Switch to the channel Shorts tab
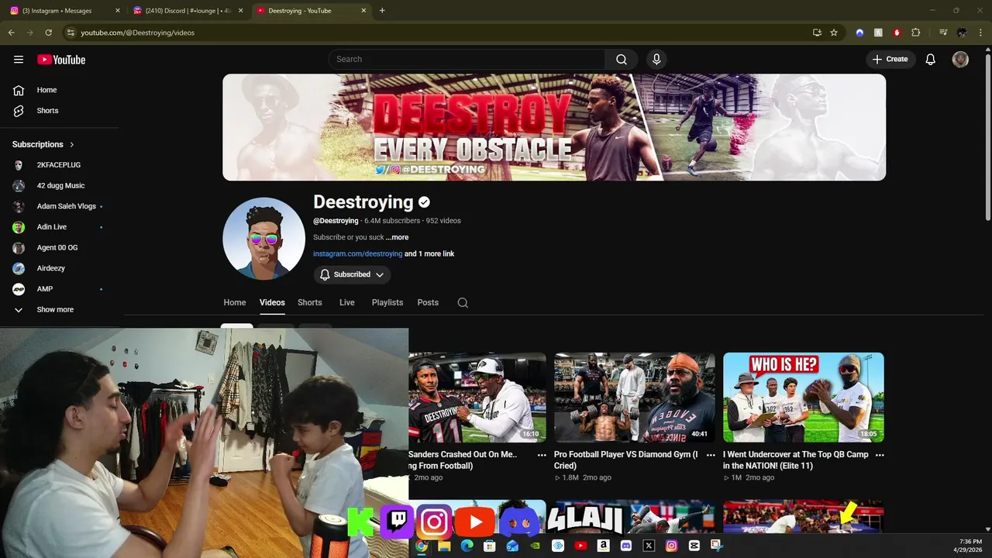The image size is (992, 558). pos(310,303)
